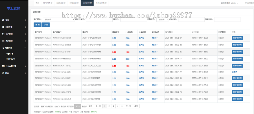Click 手动回调 for order submitted 18:29:43
Image resolution: width=254 pixels, height=114 pixels.
(237, 78)
